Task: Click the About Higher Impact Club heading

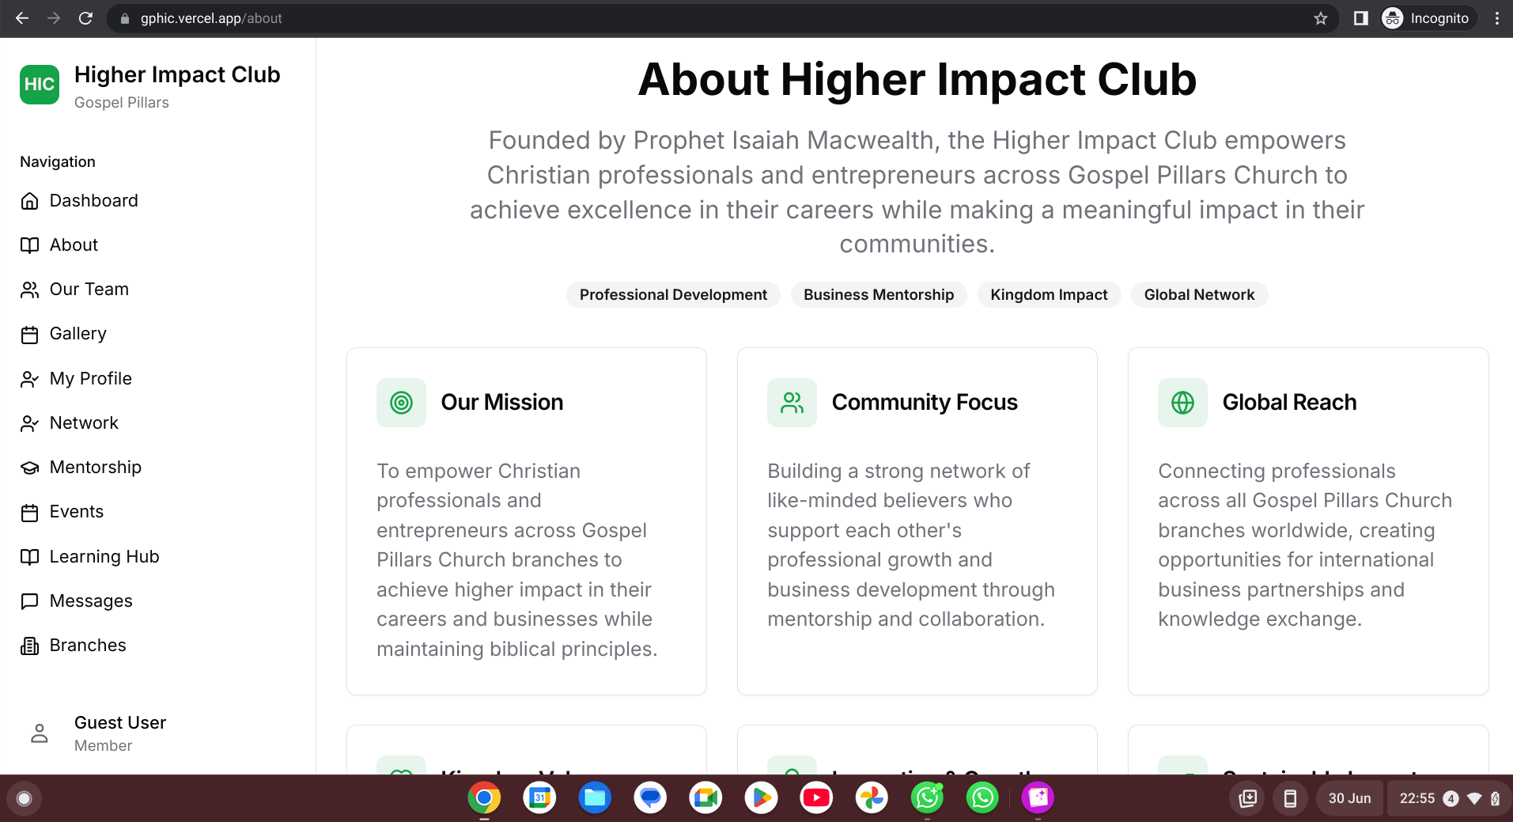Action: [x=917, y=80]
